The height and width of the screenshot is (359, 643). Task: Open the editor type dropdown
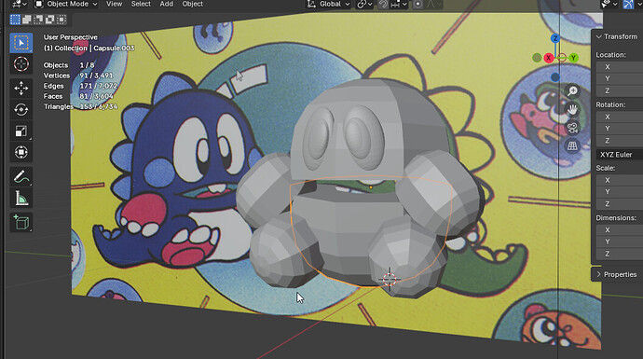(19, 4)
